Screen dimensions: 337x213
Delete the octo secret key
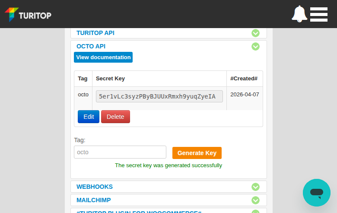pyautogui.click(x=115, y=117)
